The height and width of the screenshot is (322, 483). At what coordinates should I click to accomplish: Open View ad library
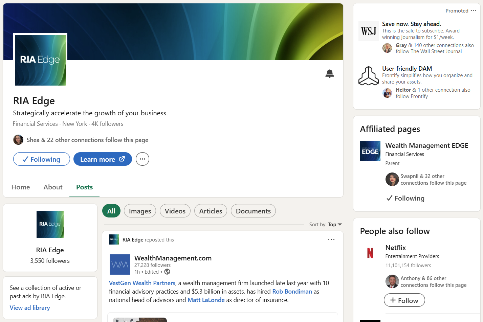click(30, 307)
